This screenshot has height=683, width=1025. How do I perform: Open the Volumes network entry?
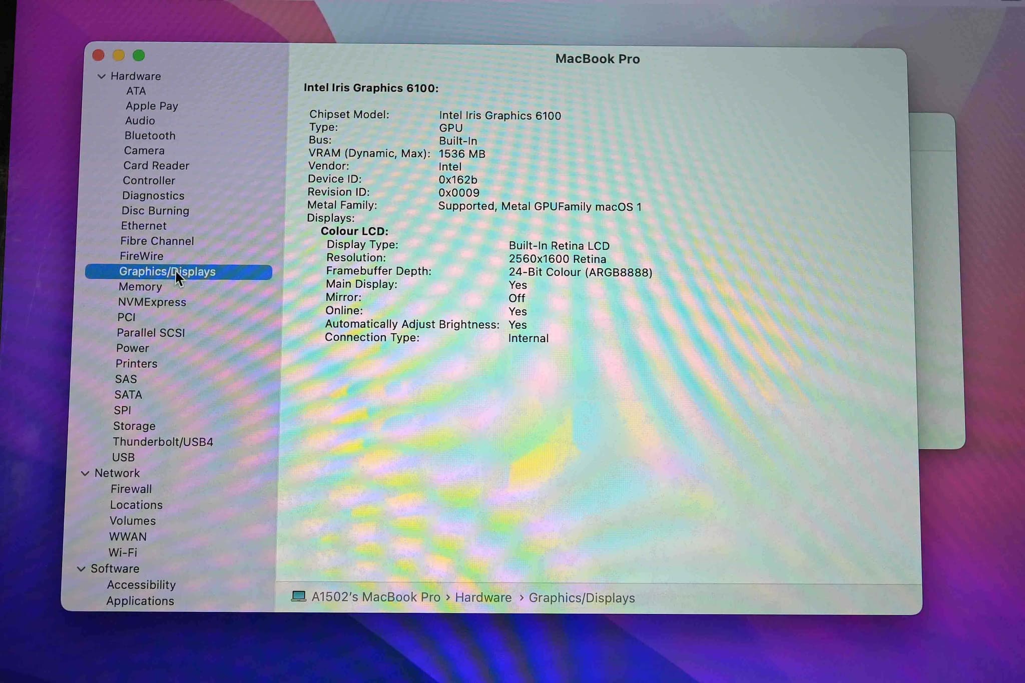133,521
